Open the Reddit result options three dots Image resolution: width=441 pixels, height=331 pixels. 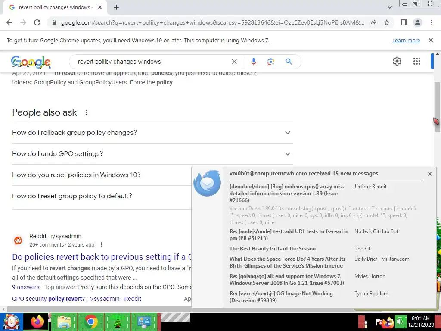[x=101, y=245]
